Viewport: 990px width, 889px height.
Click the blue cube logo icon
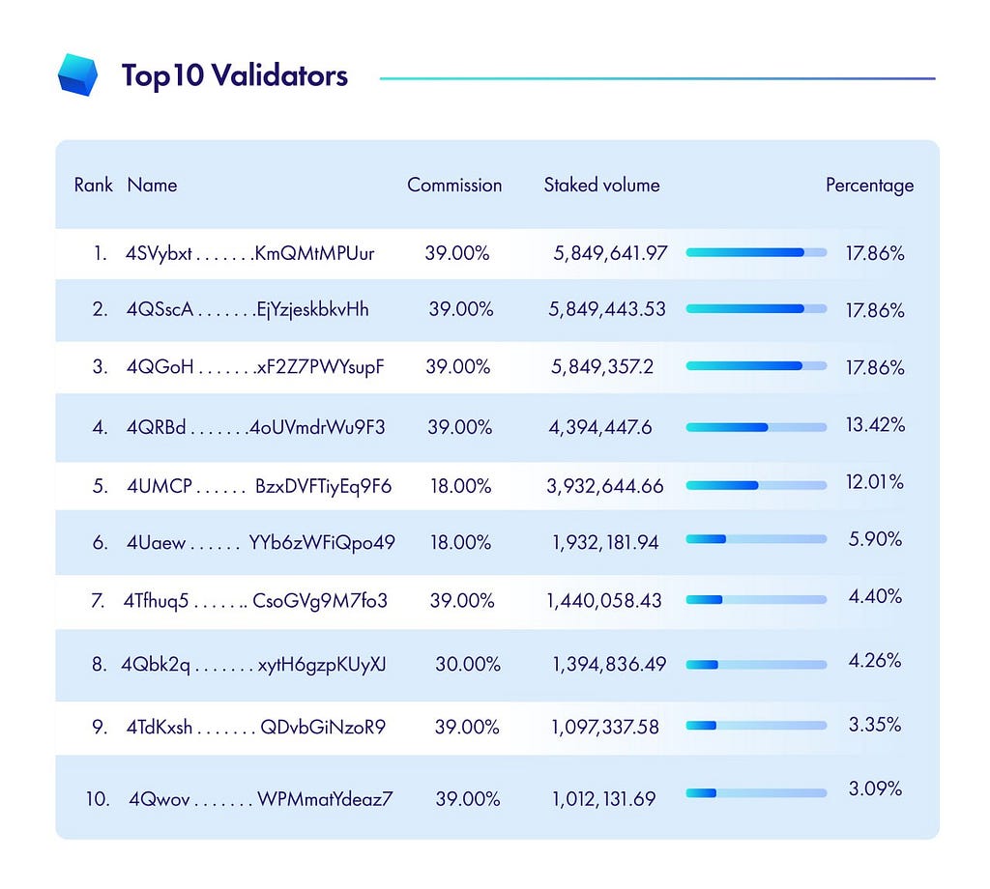tap(77, 75)
